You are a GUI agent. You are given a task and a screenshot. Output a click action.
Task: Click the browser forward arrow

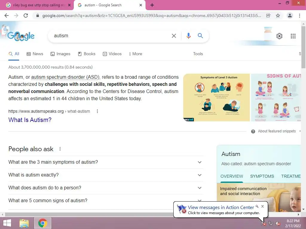[x=16, y=16]
